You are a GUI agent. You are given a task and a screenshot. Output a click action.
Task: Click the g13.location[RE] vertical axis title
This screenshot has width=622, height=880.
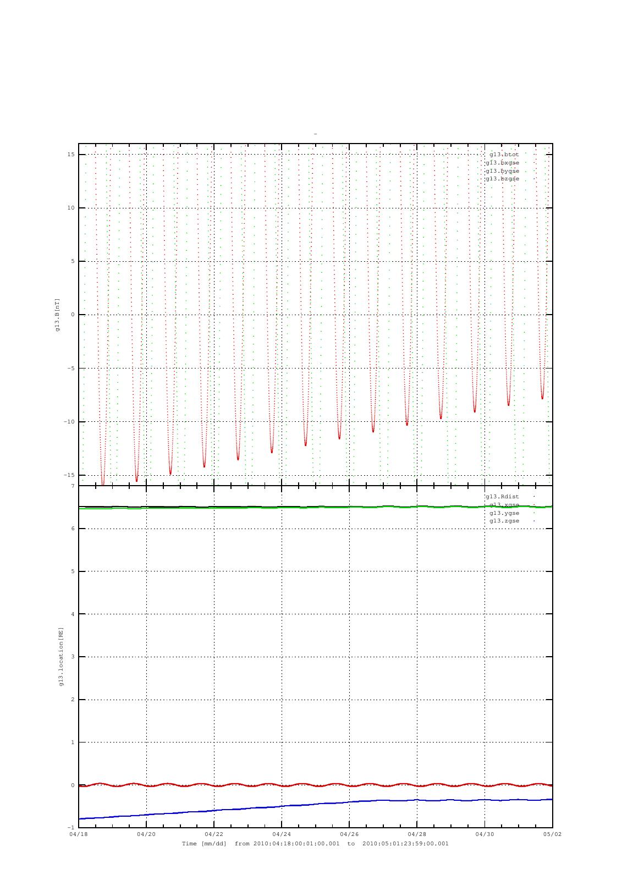click(x=61, y=656)
